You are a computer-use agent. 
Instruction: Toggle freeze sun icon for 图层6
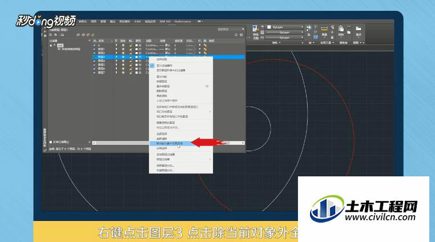point(123,68)
